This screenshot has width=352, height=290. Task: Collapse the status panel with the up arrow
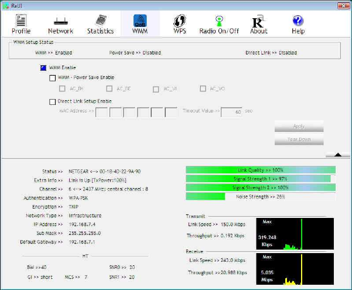click(x=337, y=155)
